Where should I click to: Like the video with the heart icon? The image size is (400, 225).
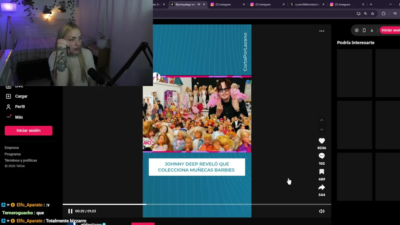[322, 141]
